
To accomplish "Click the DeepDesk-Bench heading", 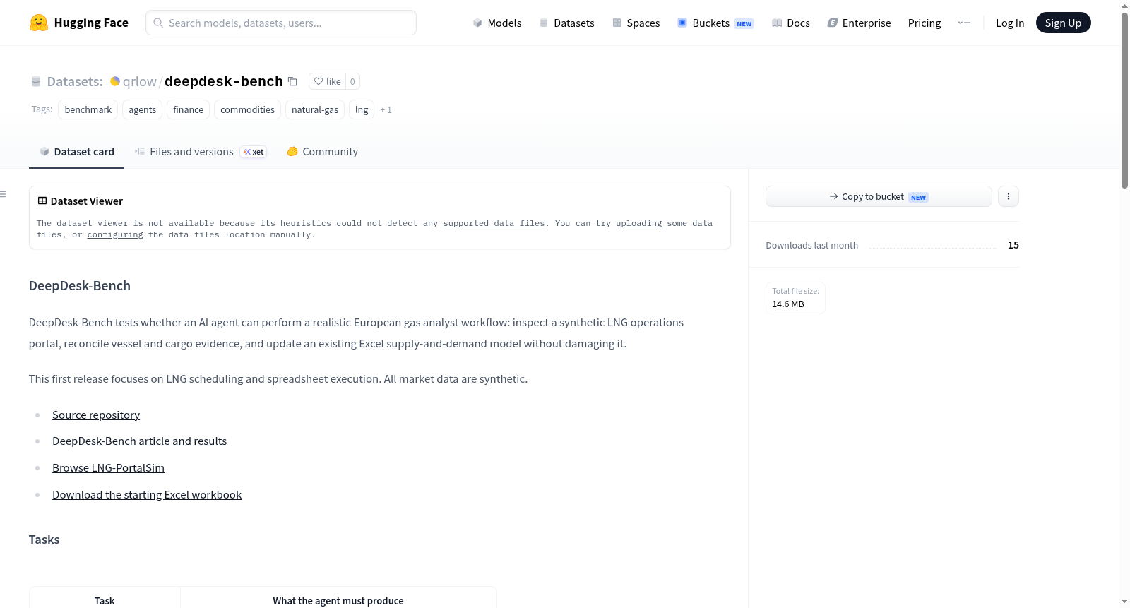I will [80, 286].
